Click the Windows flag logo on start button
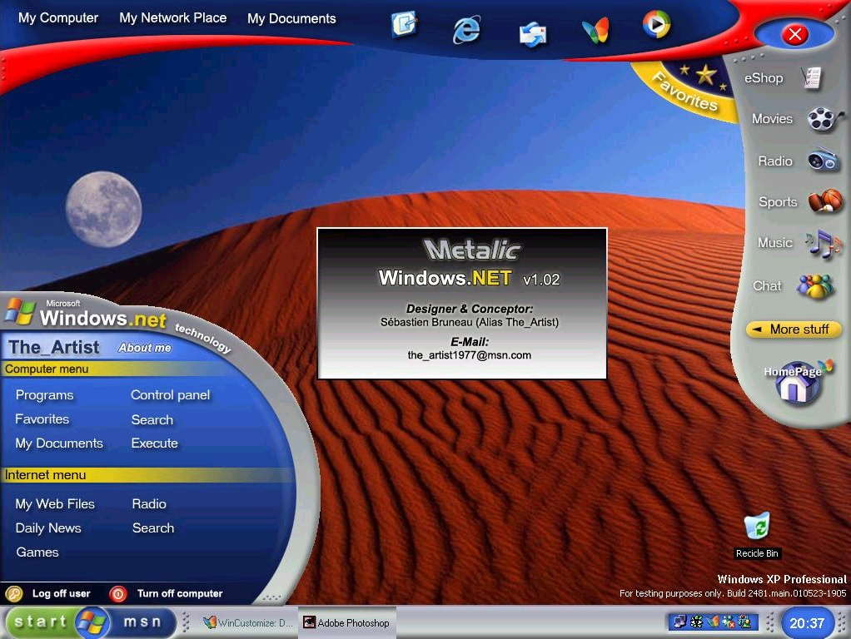The height and width of the screenshot is (639, 851). click(92, 622)
